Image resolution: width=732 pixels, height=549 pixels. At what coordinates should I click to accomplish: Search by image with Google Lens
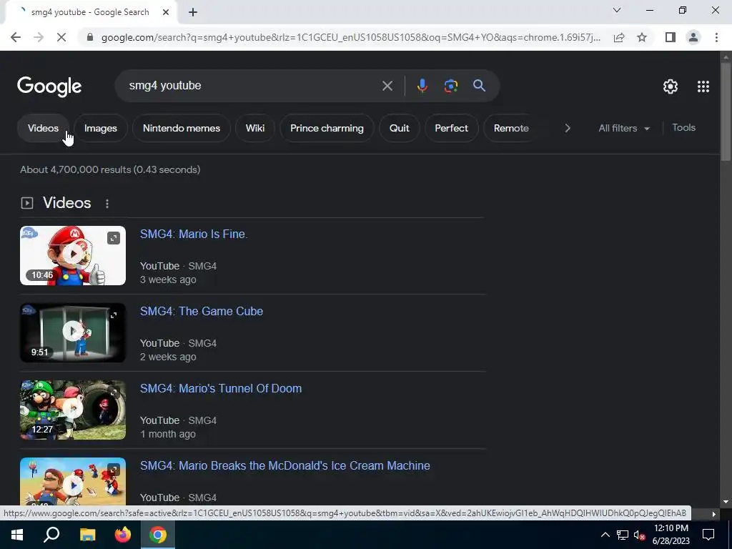[450, 86]
